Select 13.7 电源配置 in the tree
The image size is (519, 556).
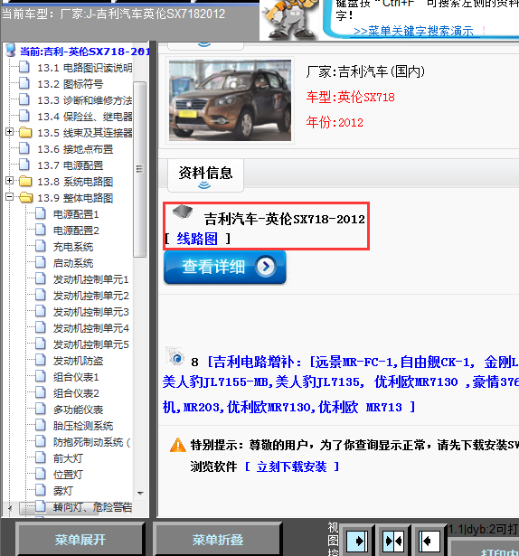pyautogui.click(x=71, y=165)
